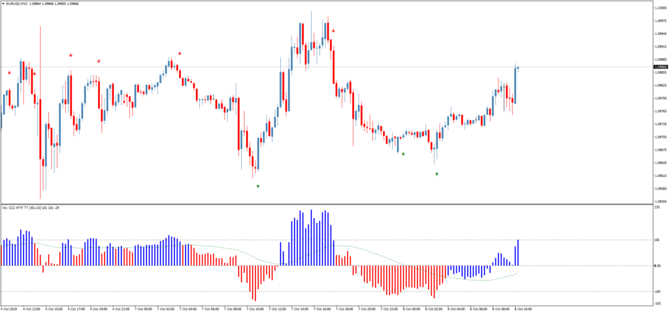Click the 8 Oct 00:00 time axis label

point(412,308)
